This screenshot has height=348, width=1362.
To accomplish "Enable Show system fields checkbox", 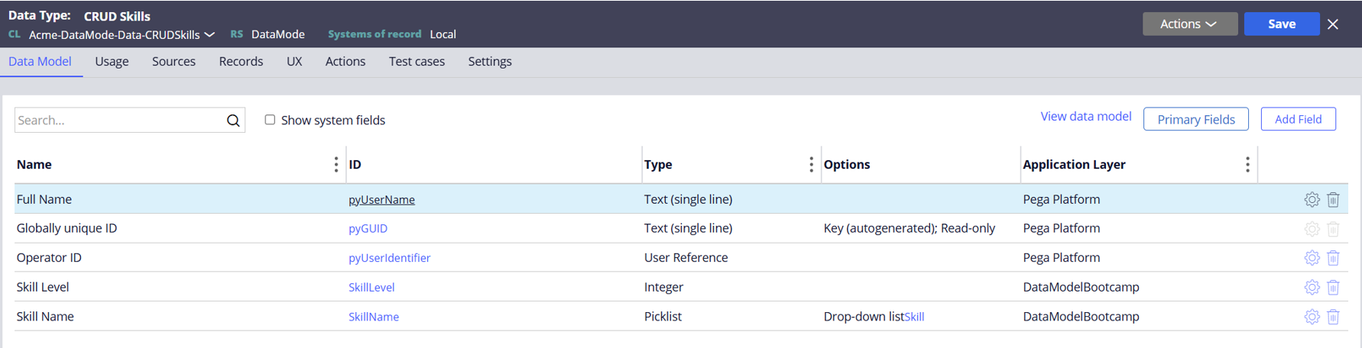I will [x=270, y=120].
